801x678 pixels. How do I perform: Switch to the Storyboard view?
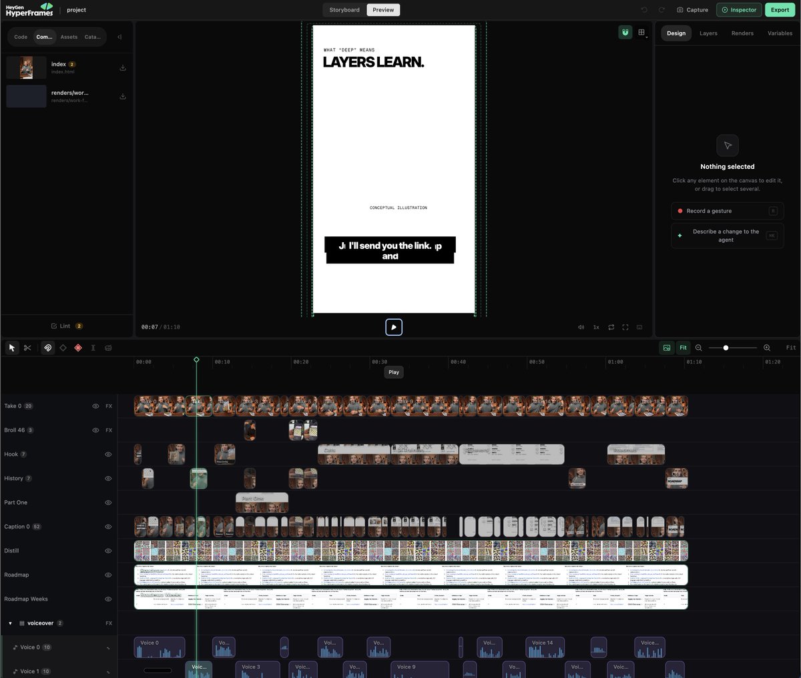coord(344,10)
